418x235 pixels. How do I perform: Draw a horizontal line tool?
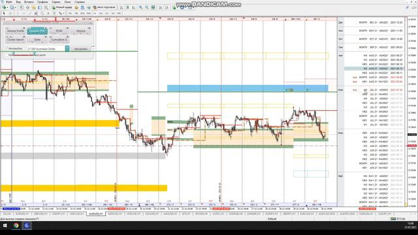[x=24, y=13]
